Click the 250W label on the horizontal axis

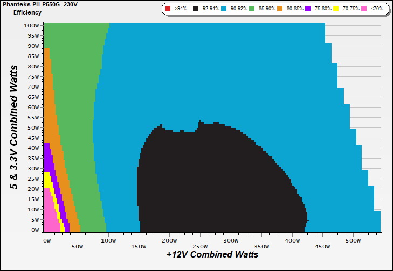(200, 240)
